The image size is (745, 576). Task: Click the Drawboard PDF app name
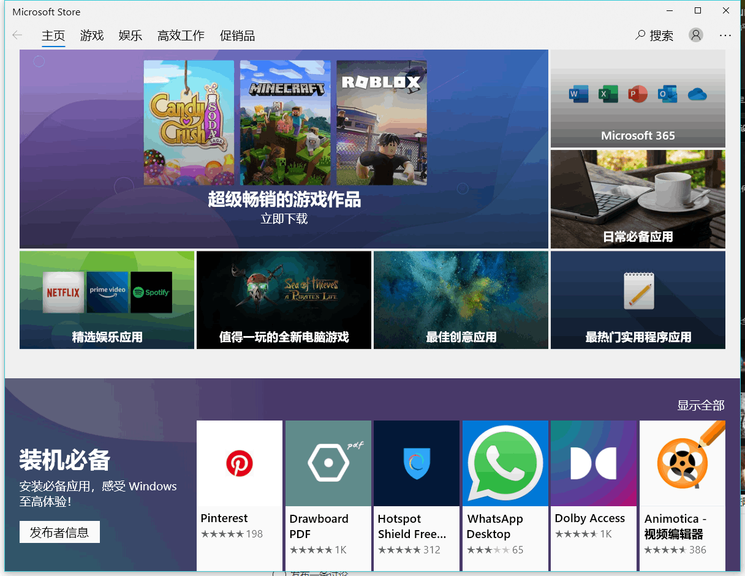click(319, 526)
